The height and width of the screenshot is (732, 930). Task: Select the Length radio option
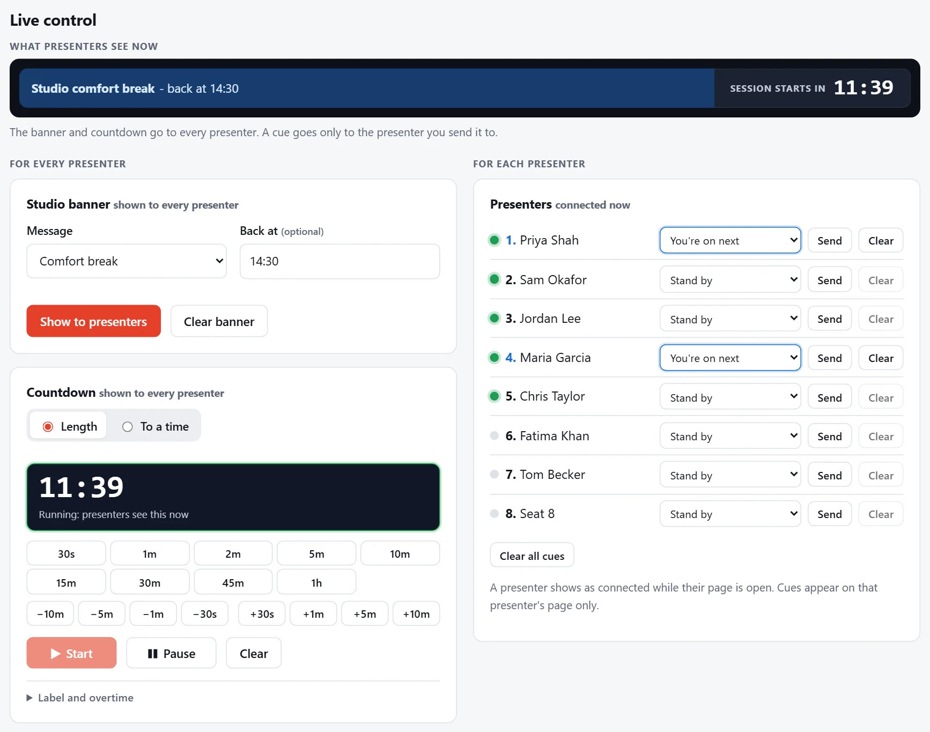(x=69, y=426)
